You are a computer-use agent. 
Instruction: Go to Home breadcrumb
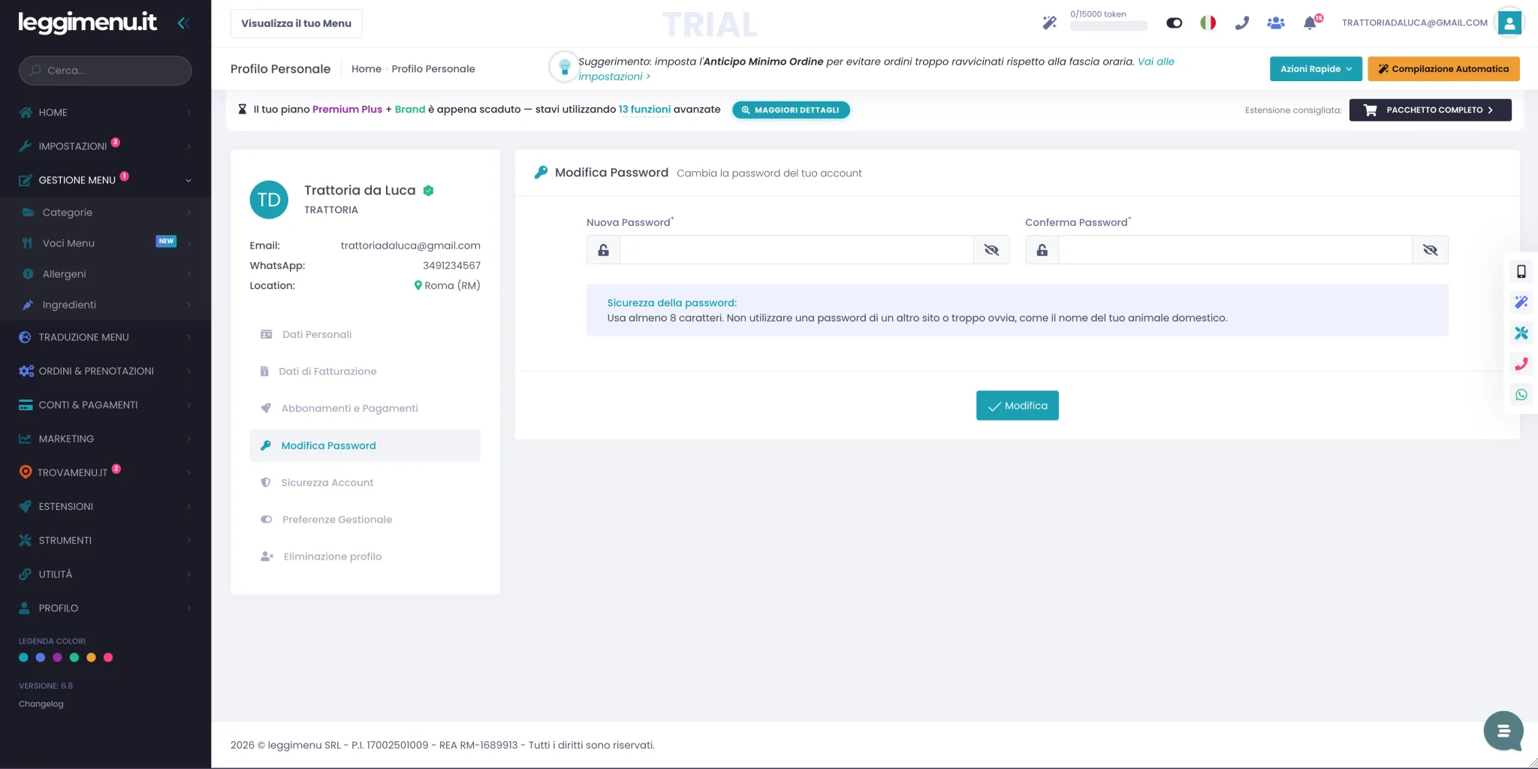[366, 68]
